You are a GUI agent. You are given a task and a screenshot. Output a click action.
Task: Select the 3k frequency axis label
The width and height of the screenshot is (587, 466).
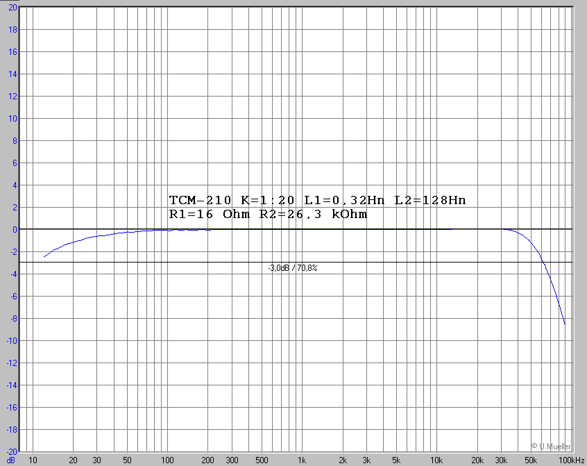coord(366,460)
